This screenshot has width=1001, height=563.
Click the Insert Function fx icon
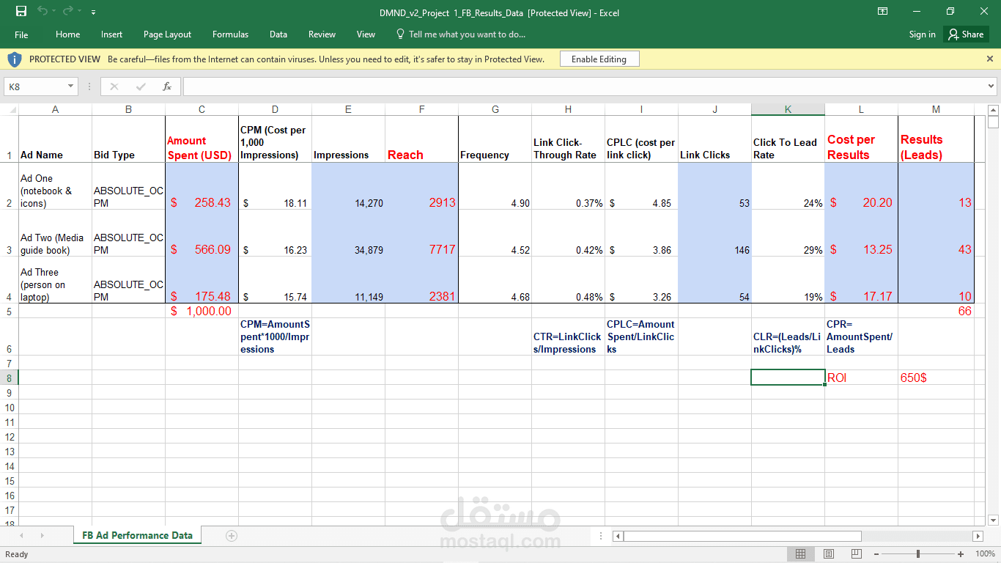tap(167, 87)
